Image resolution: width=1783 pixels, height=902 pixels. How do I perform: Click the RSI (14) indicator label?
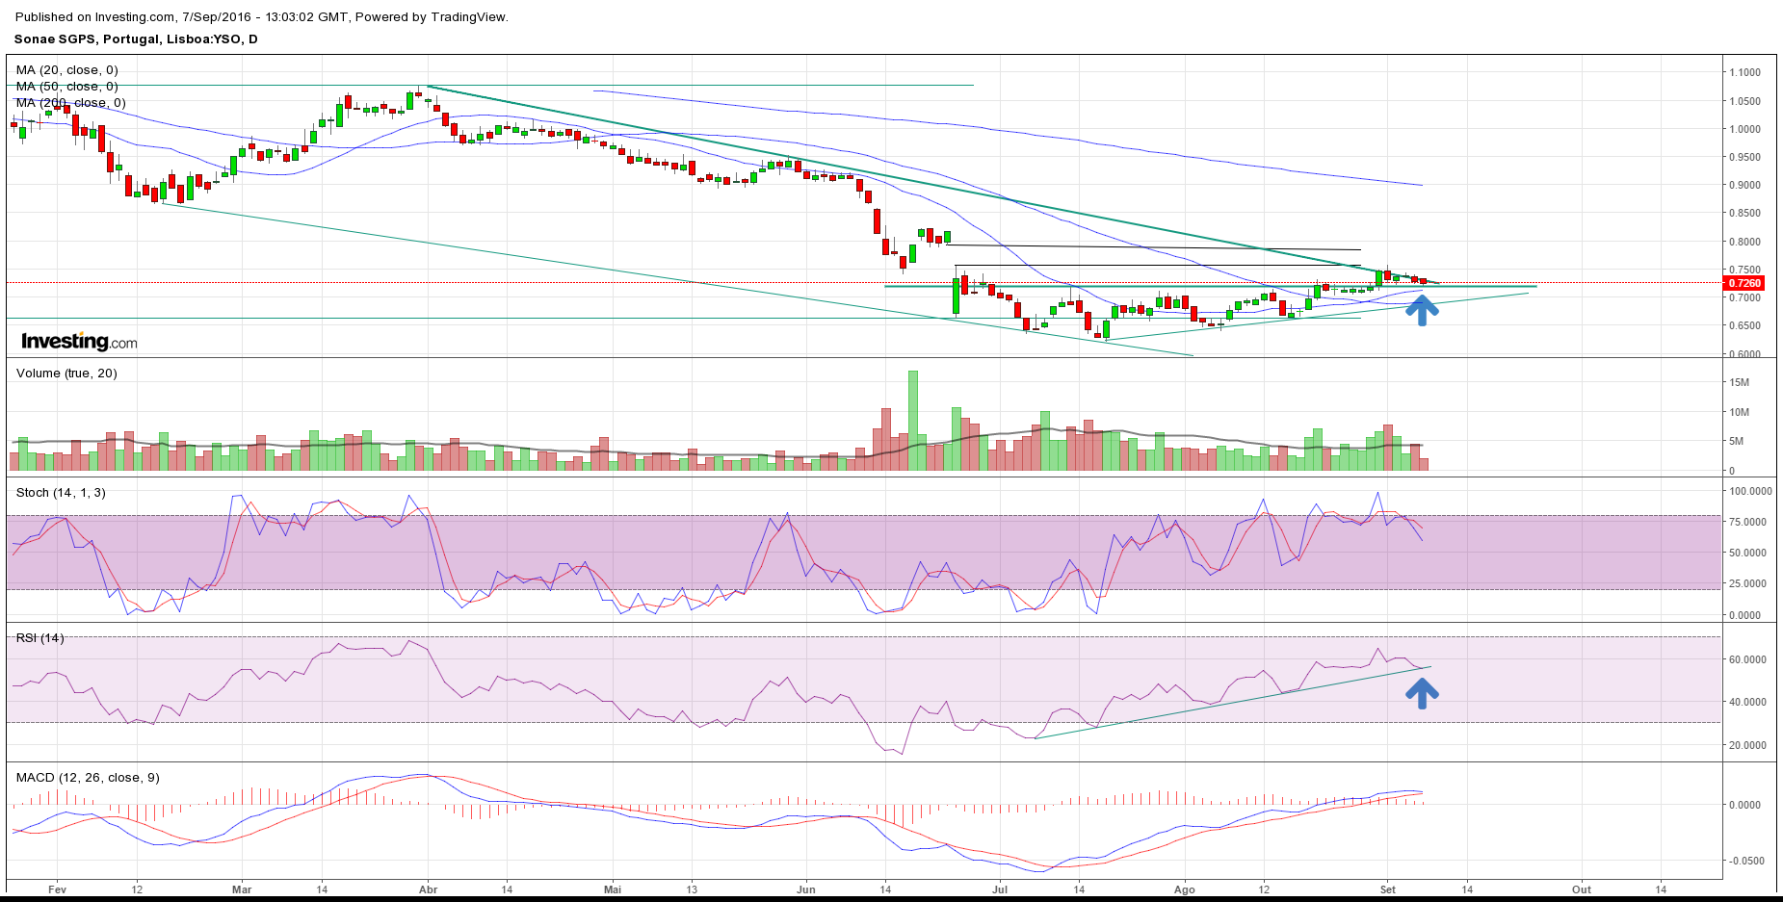point(40,638)
